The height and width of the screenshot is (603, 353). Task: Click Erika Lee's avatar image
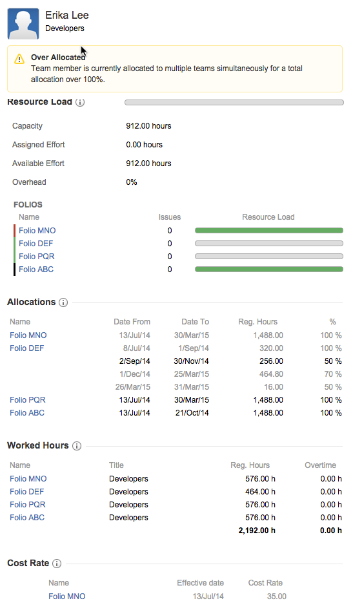pos(23,24)
